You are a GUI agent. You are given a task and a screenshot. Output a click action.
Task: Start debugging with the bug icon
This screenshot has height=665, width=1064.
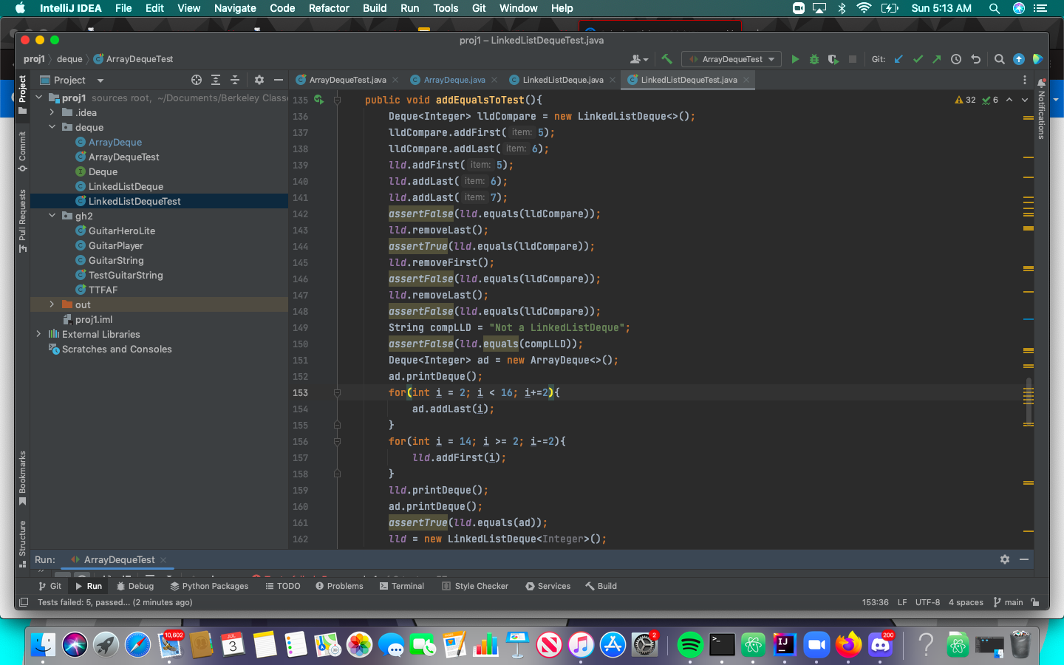click(814, 59)
